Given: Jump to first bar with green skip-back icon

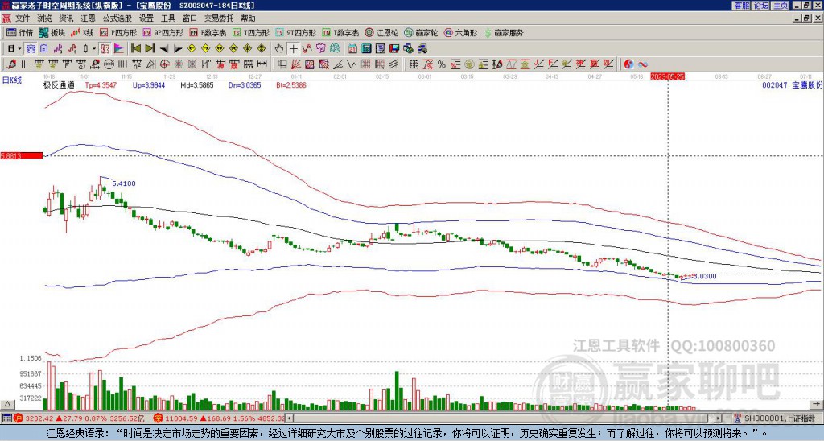Looking at the screenshot, I should 135,48.
